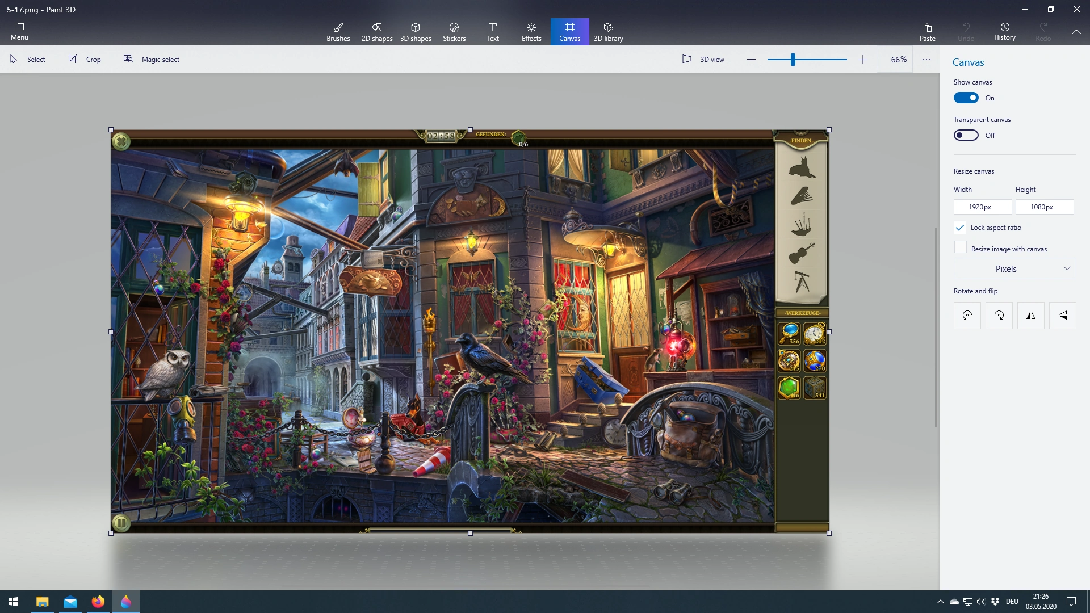This screenshot has height=613, width=1090.
Task: Activate the Magic select tool
Action: tap(152, 59)
